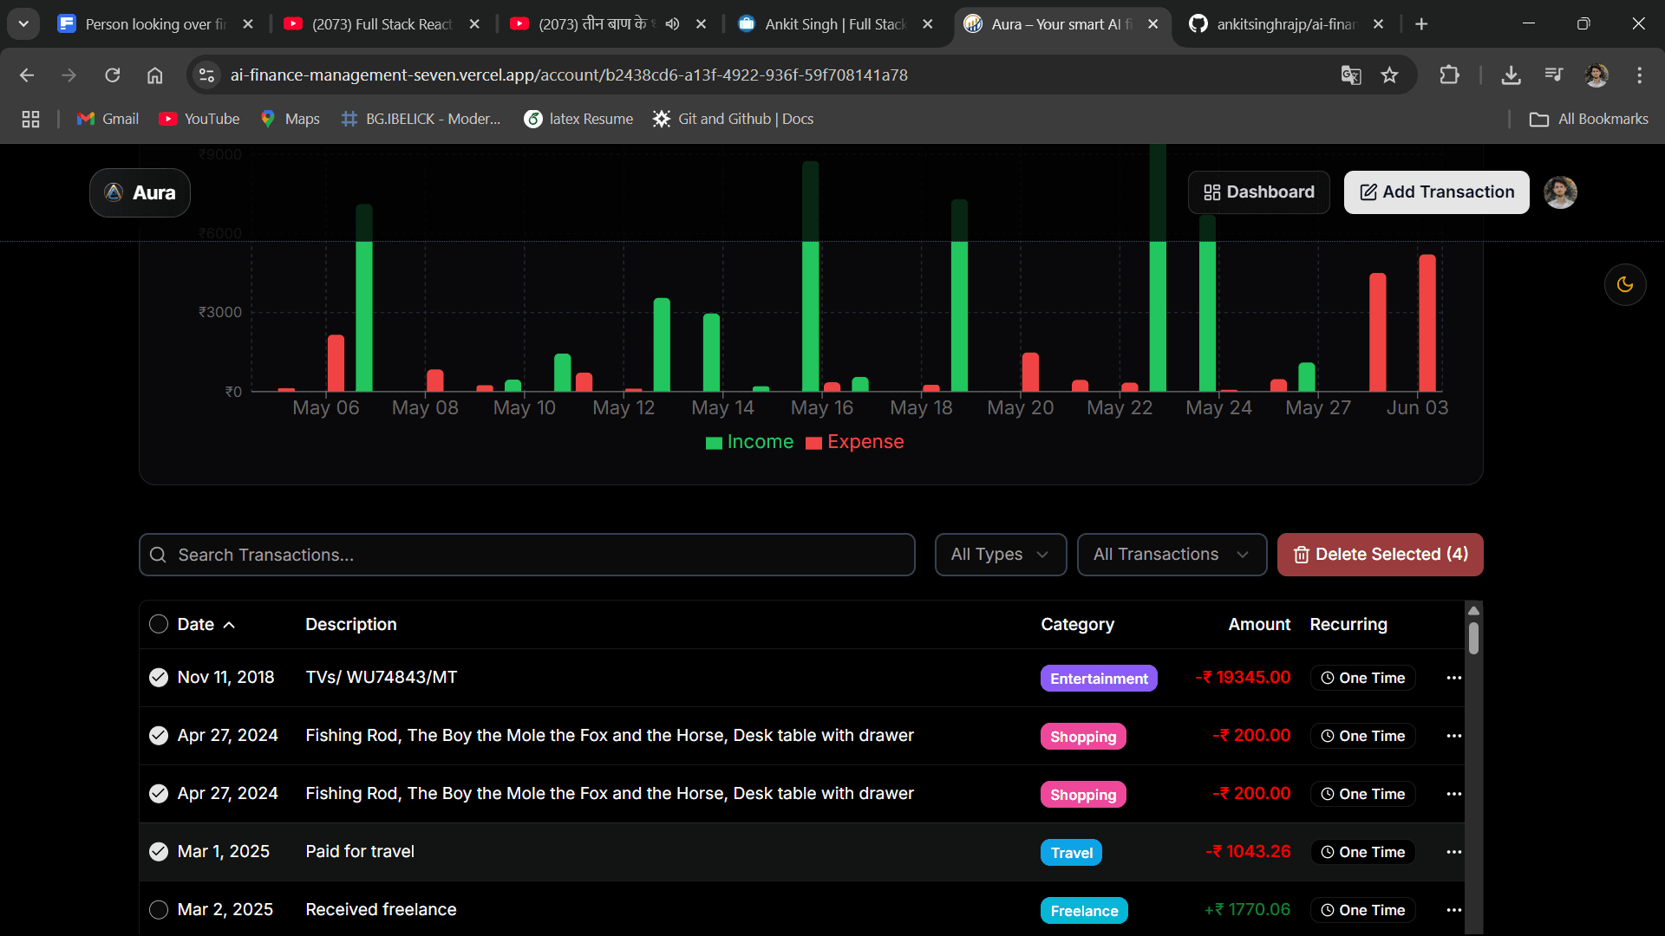This screenshot has height=936, width=1665.
Task: Toggle Expense legend in chart
Action: (854, 442)
